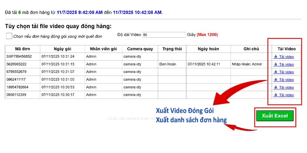The height and width of the screenshot is (153, 307).
Task: Click download icon in row 6795552679
Action: (x=276, y=72)
